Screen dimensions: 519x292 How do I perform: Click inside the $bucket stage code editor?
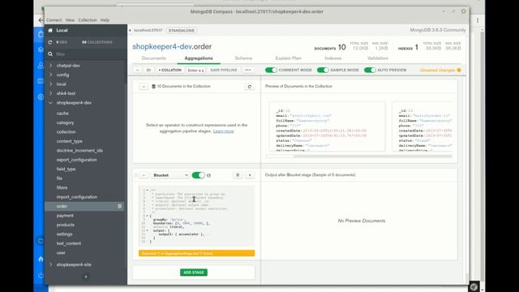[x=196, y=216]
